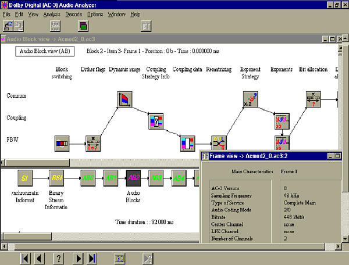
Task: Click main vertical scrollbar down arrow
Action: point(345,239)
